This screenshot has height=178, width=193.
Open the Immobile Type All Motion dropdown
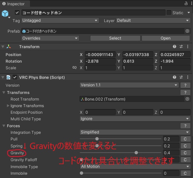(x=135, y=166)
